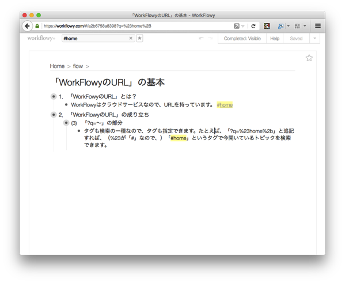This screenshot has height=283, width=345.
Task: Open dropdown arrow beside grid extension icon
Action: 305,26
